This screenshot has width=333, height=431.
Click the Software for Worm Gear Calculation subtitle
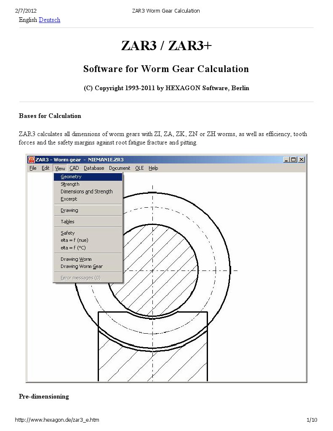[x=166, y=69]
